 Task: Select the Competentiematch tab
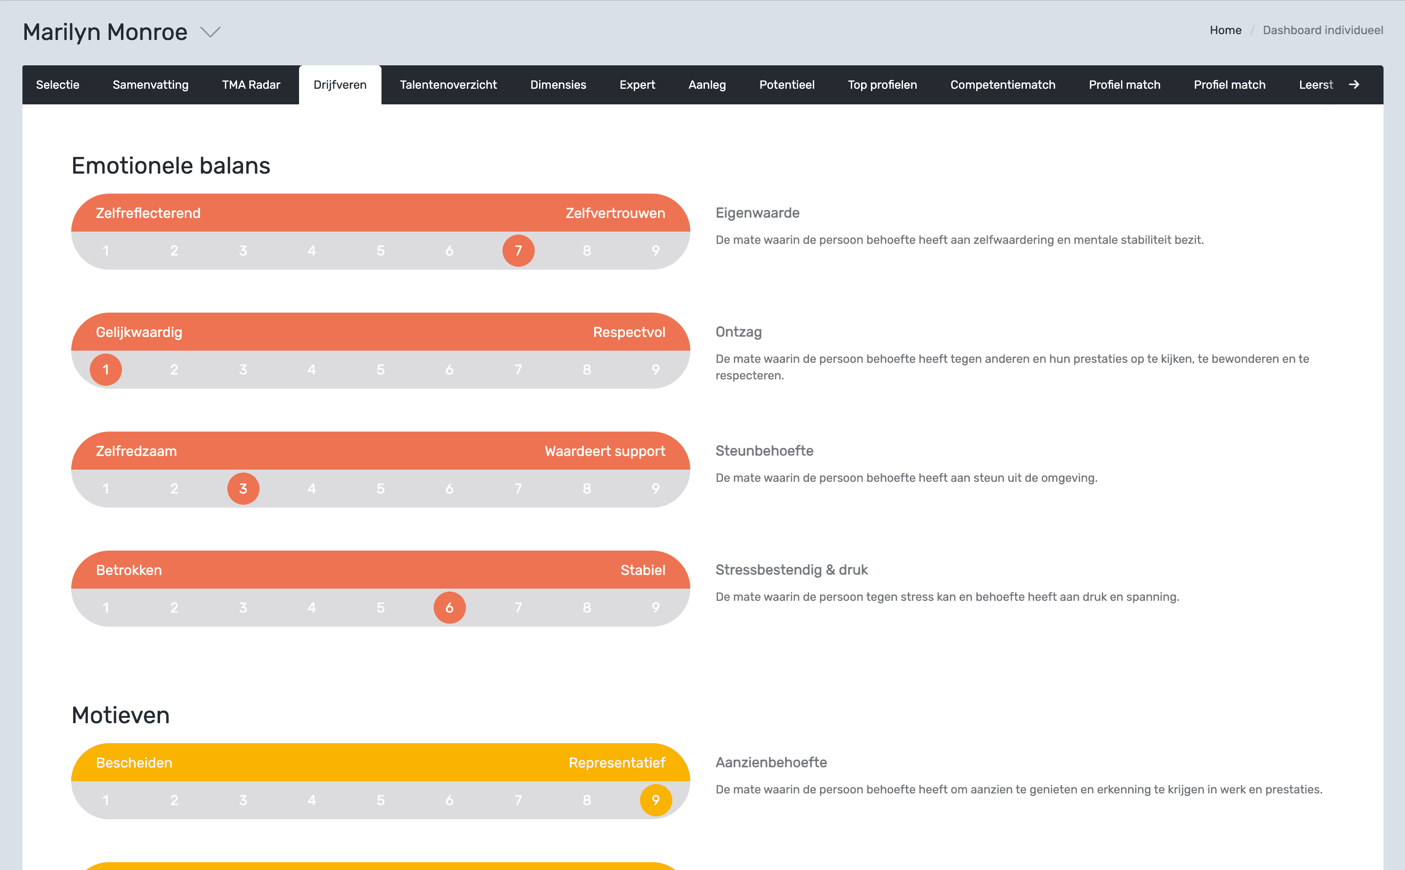[1002, 84]
